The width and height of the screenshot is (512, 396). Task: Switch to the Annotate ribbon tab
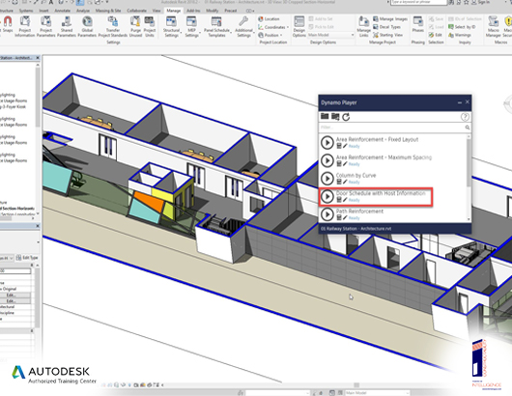(x=63, y=11)
